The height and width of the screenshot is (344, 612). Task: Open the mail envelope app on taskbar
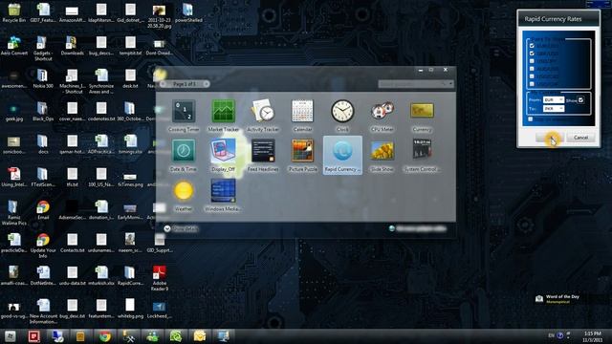[x=200, y=335]
